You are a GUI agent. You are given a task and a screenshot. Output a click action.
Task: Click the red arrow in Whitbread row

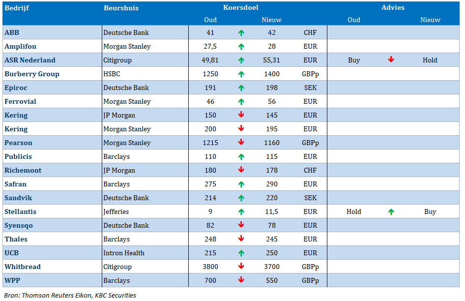coord(241,266)
